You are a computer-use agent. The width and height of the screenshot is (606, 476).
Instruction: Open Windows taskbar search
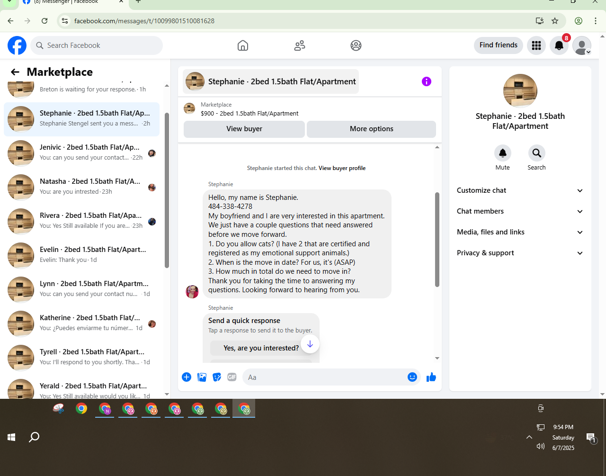tap(34, 437)
